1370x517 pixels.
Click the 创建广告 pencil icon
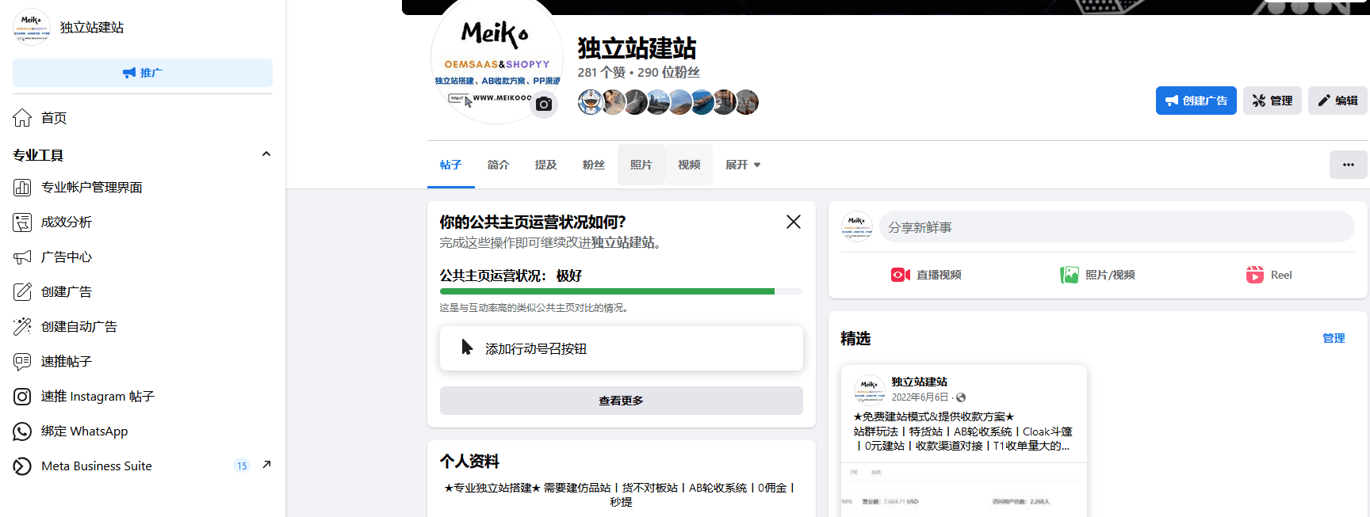tap(22, 292)
